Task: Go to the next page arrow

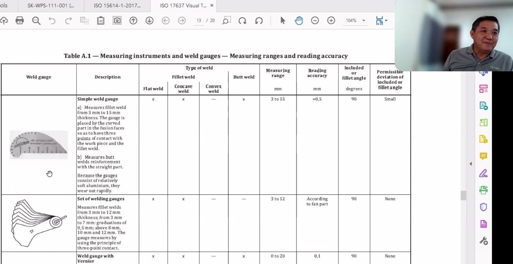Action: (149, 20)
